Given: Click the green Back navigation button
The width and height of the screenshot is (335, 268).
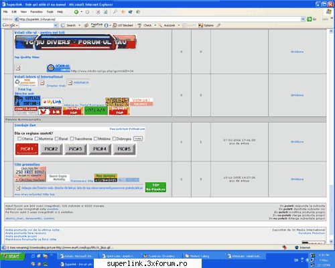Looking at the screenshot, I should tap(76, 12).
